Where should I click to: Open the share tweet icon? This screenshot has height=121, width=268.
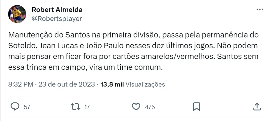pyautogui.click(x=257, y=107)
